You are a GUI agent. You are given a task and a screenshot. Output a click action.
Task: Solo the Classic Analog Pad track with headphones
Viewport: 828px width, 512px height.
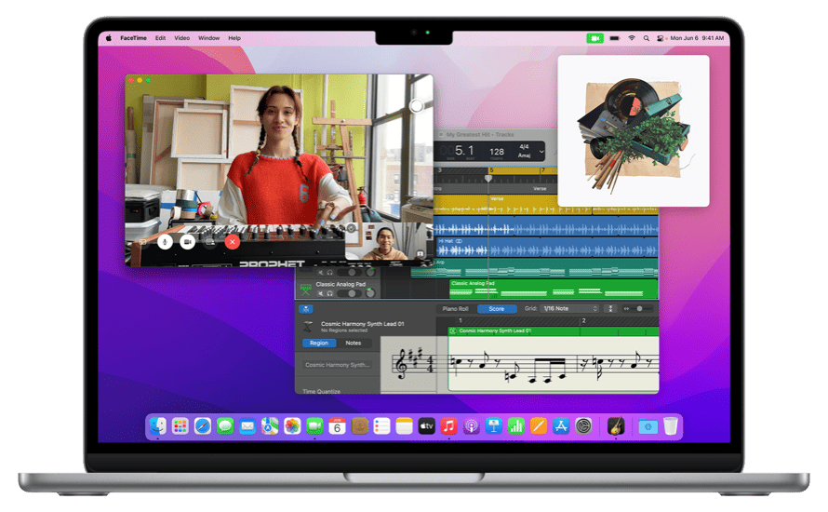tap(329, 293)
